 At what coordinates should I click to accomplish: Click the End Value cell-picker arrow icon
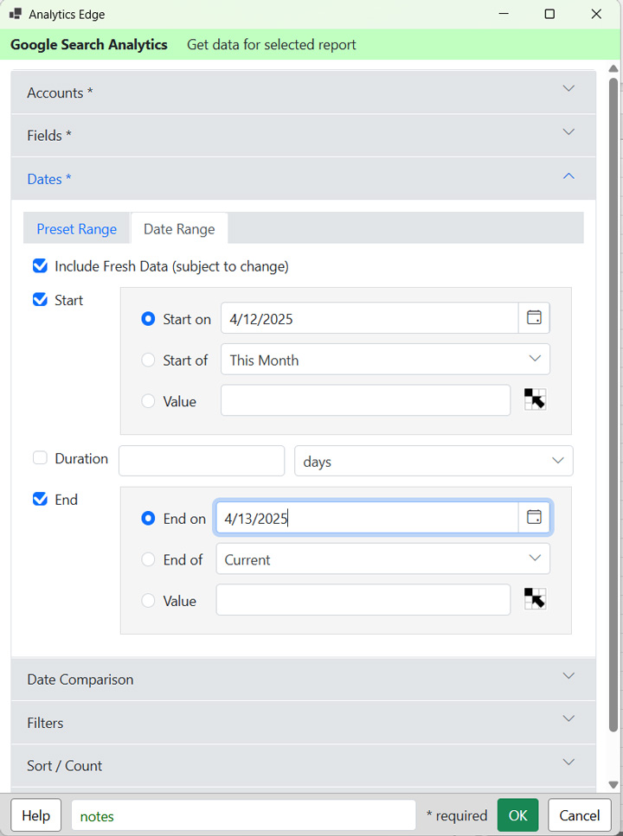pos(535,599)
